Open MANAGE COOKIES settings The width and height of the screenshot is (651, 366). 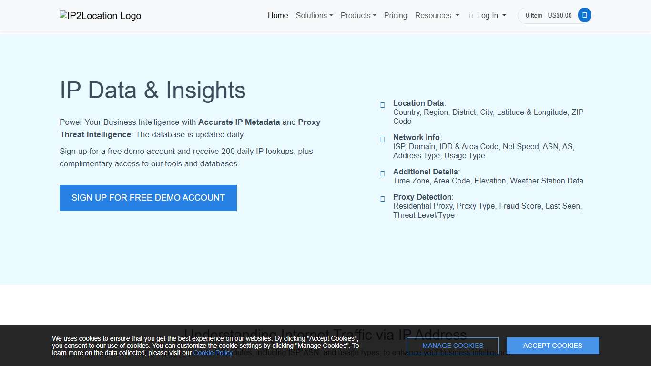(453, 346)
